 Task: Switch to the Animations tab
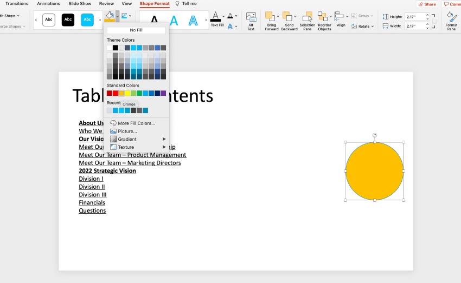click(48, 4)
